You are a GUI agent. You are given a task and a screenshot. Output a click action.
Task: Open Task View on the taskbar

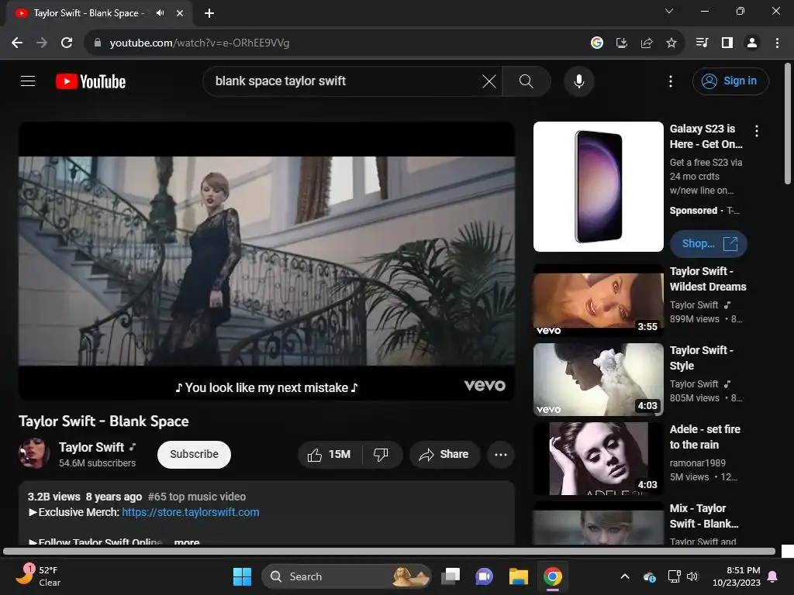pos(451,576)
